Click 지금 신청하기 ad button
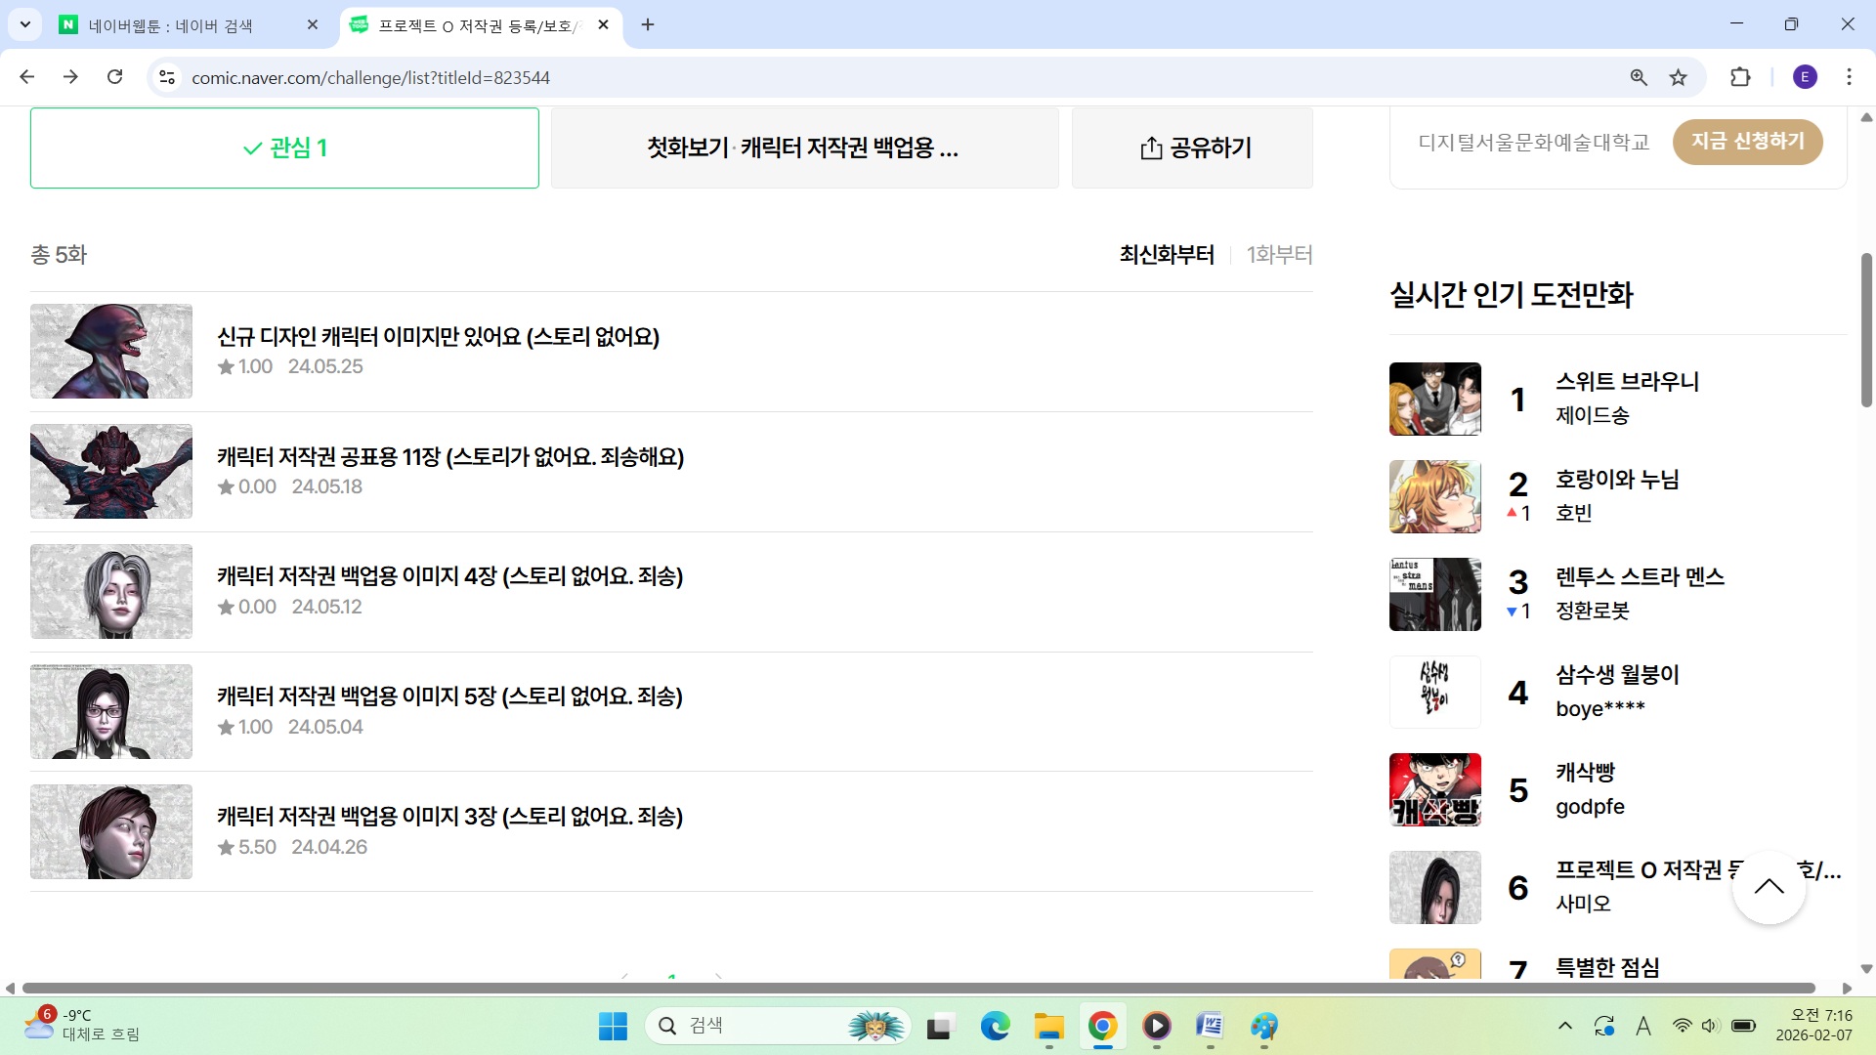The height and width of the screenshot is (1055, 1876). coord(1747,142)
